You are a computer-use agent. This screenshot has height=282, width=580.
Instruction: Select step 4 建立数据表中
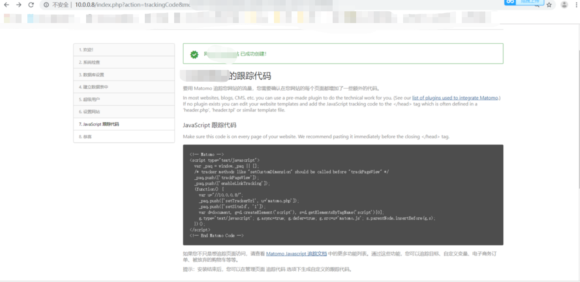(124, 87)
